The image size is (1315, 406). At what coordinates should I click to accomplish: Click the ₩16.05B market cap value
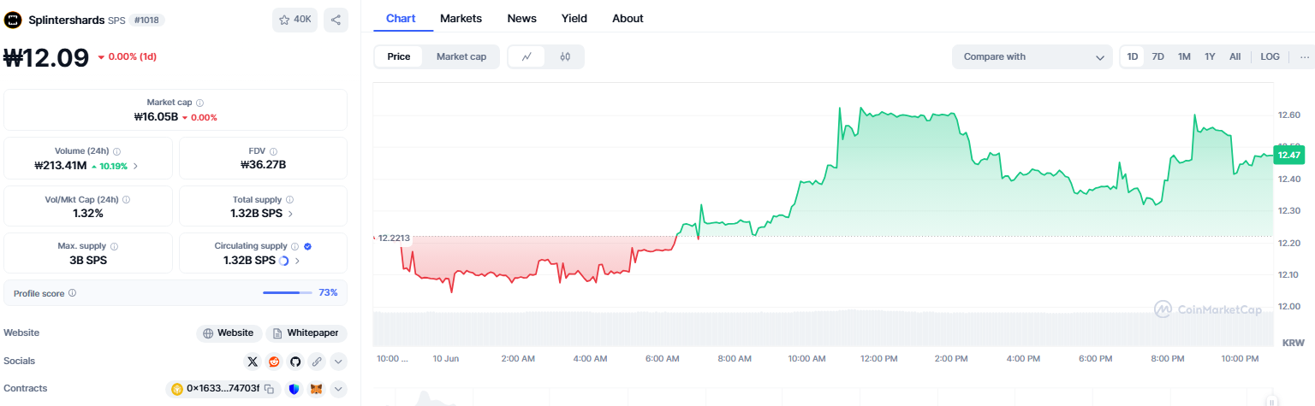(156, 117)
